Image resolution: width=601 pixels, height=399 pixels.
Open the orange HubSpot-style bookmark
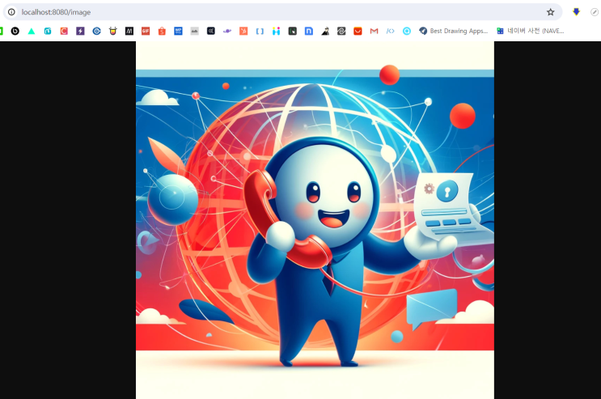point(243,31)
